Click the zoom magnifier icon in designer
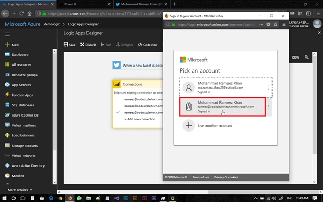Image resolution: width=323 pixels, height=202 pixels. pos(307,57)
